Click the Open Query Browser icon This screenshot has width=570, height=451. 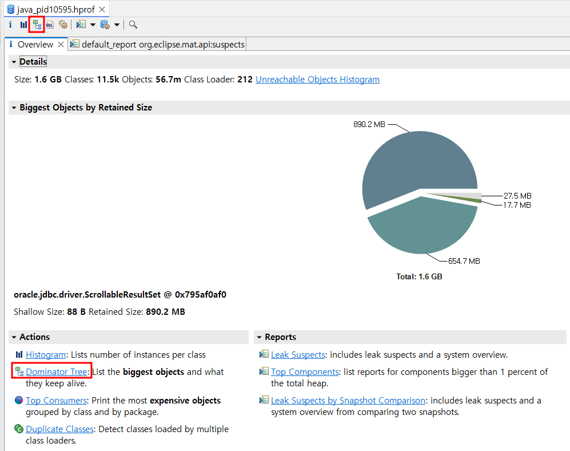pyautogui.click(x=105, y=25)
